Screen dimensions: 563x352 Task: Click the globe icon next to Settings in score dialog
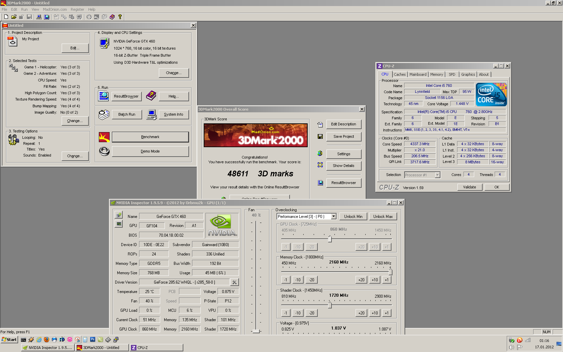[x=320, y=153]
